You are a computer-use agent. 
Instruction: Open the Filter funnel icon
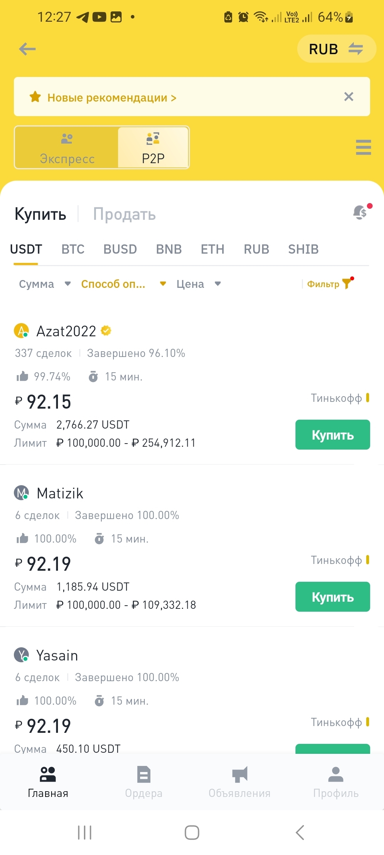click(x=346, y=284)
